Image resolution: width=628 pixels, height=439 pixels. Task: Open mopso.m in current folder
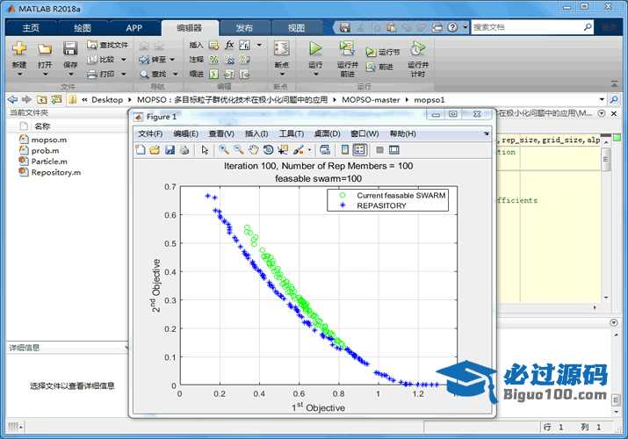pyautogui.click(x=49, y=140)
